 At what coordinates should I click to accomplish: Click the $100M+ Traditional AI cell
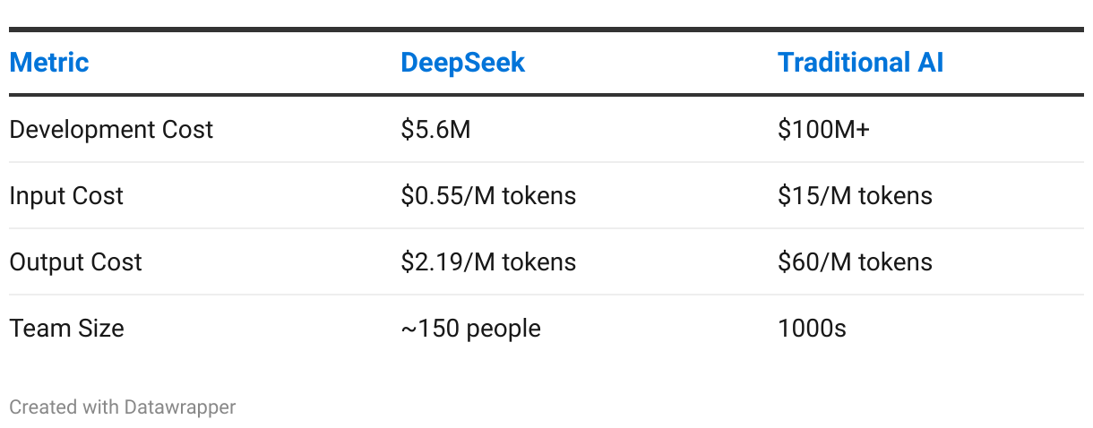(823, 129)
